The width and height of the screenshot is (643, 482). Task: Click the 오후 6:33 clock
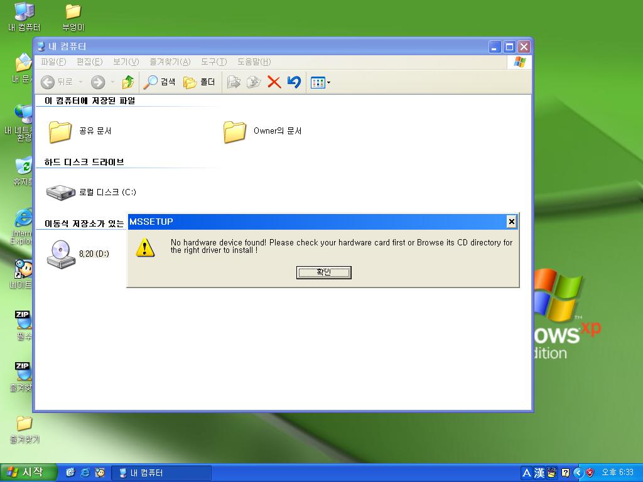tap(617, 473)
